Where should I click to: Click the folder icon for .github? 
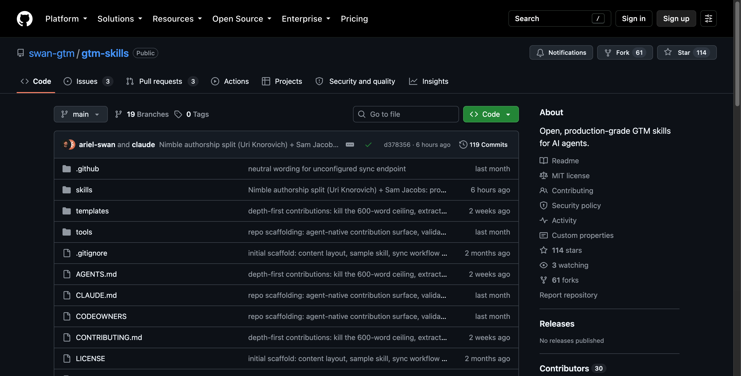(67, 169)
